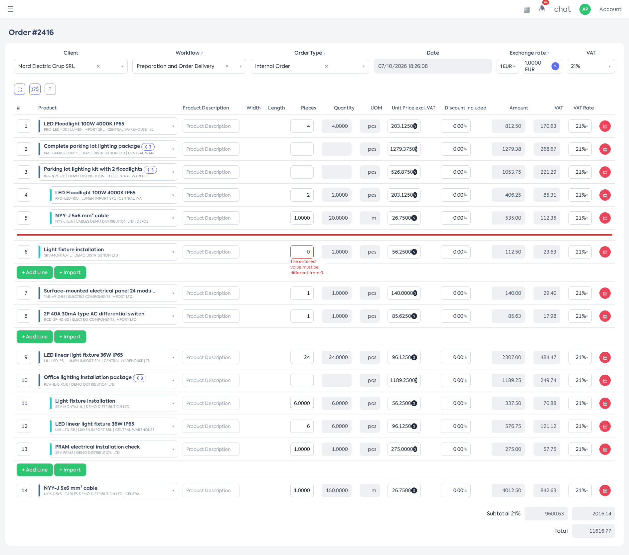Click unit price field on line 13
The height and width of the screenshot is (555, 629).
(404, 449)
